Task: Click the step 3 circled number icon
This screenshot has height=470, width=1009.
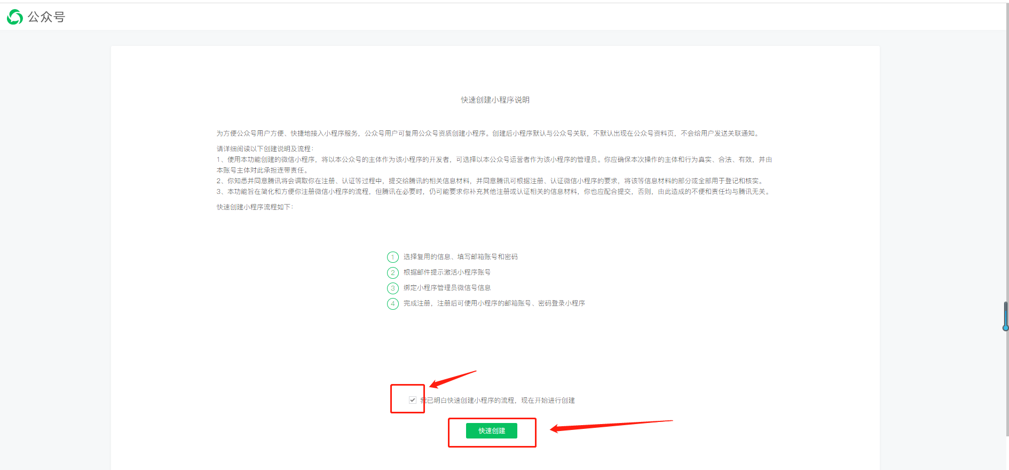Action: click(x=393, y=288)
